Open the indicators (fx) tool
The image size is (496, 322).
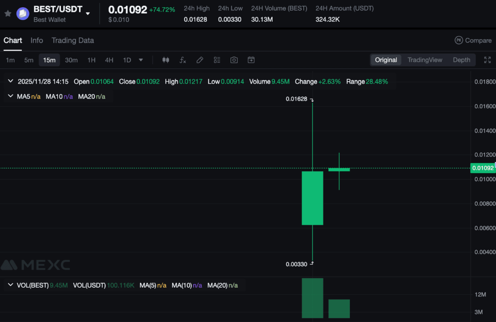tap(183, 60)
